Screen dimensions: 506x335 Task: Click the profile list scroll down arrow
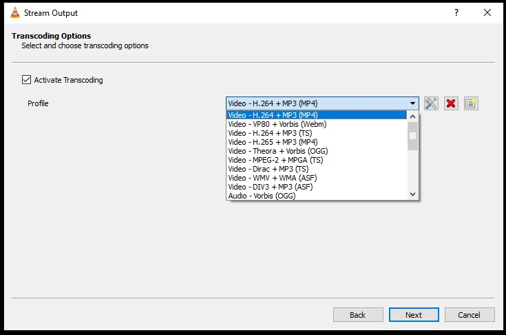coord(412,194)
